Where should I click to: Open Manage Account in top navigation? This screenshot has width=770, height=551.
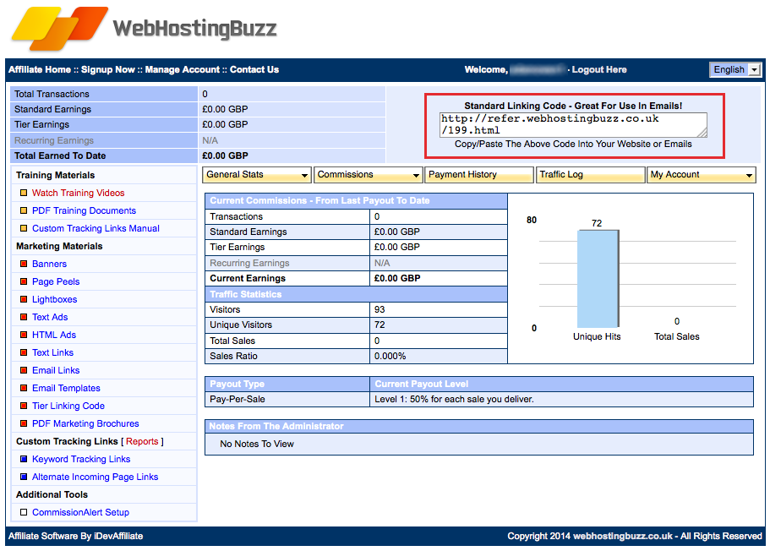pyautogui.click(x=183, y=70)
